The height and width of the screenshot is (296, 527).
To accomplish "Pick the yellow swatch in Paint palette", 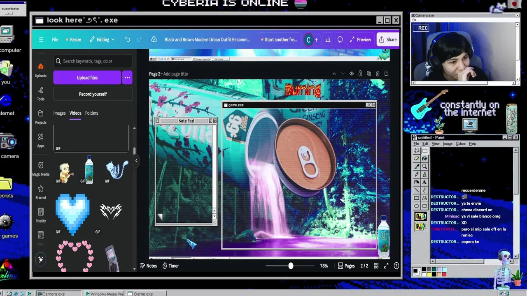I will 429,274.
